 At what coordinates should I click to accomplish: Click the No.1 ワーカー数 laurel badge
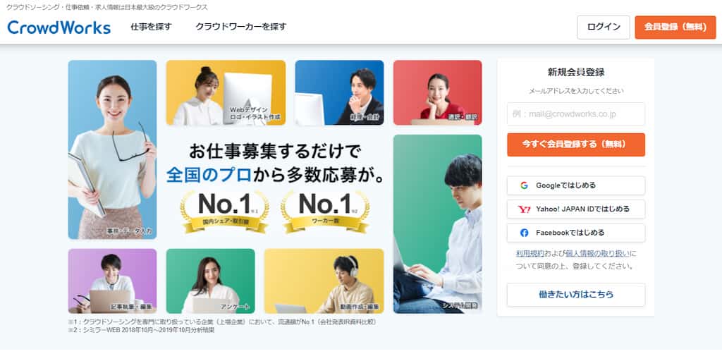point(325,212)
